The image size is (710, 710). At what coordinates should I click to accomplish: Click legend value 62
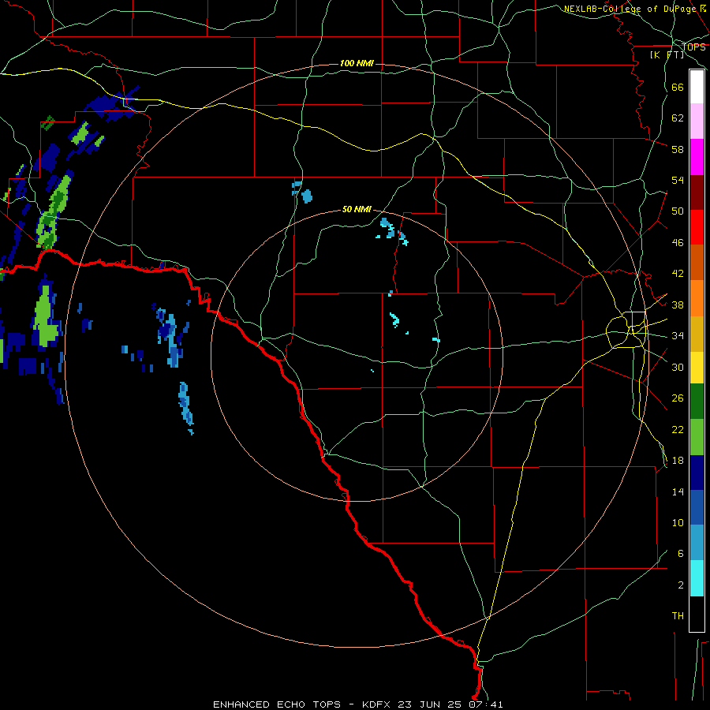pos(678,118)
